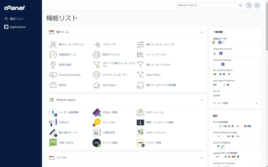Viewport: 268px width, 167px height.
Task: Open Applications in the sidebar
Action: click(18, 27)
